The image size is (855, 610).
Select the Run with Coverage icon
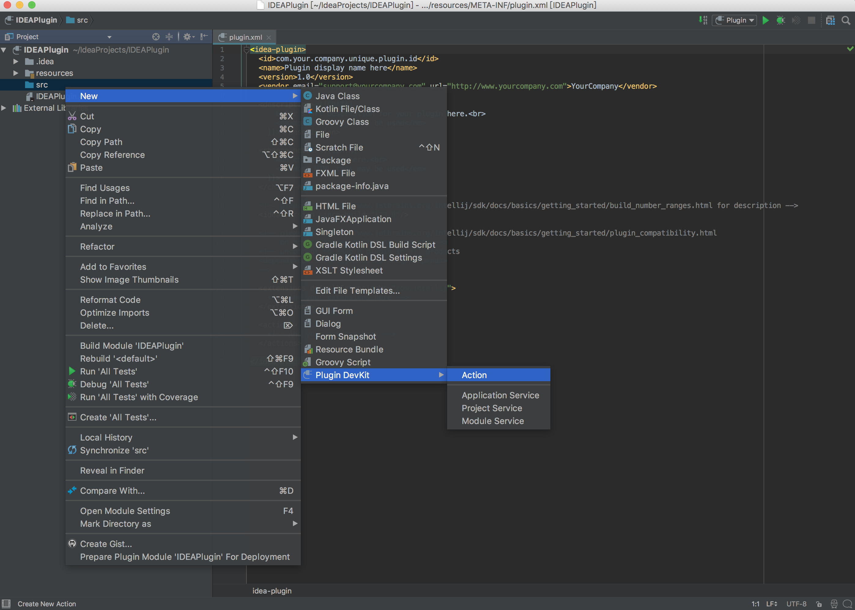(x=796, y=20)
